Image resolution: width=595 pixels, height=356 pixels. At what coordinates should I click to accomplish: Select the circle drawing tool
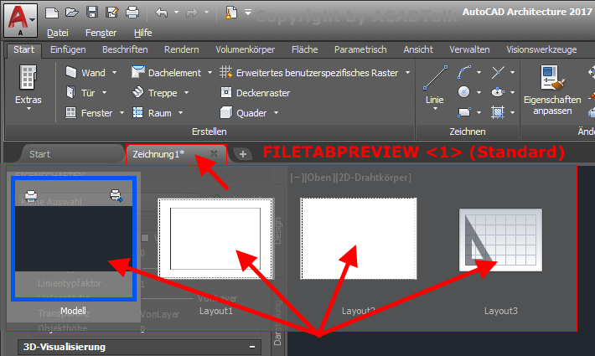point(464,92)
